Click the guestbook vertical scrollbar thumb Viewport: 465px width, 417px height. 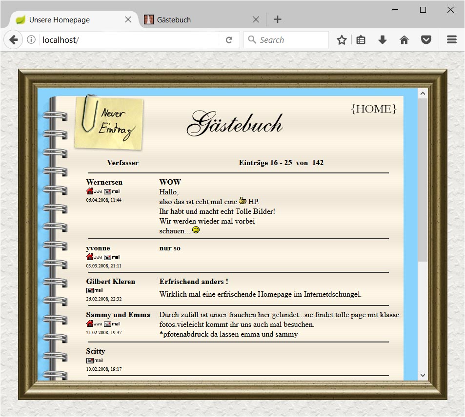(423, 180)
